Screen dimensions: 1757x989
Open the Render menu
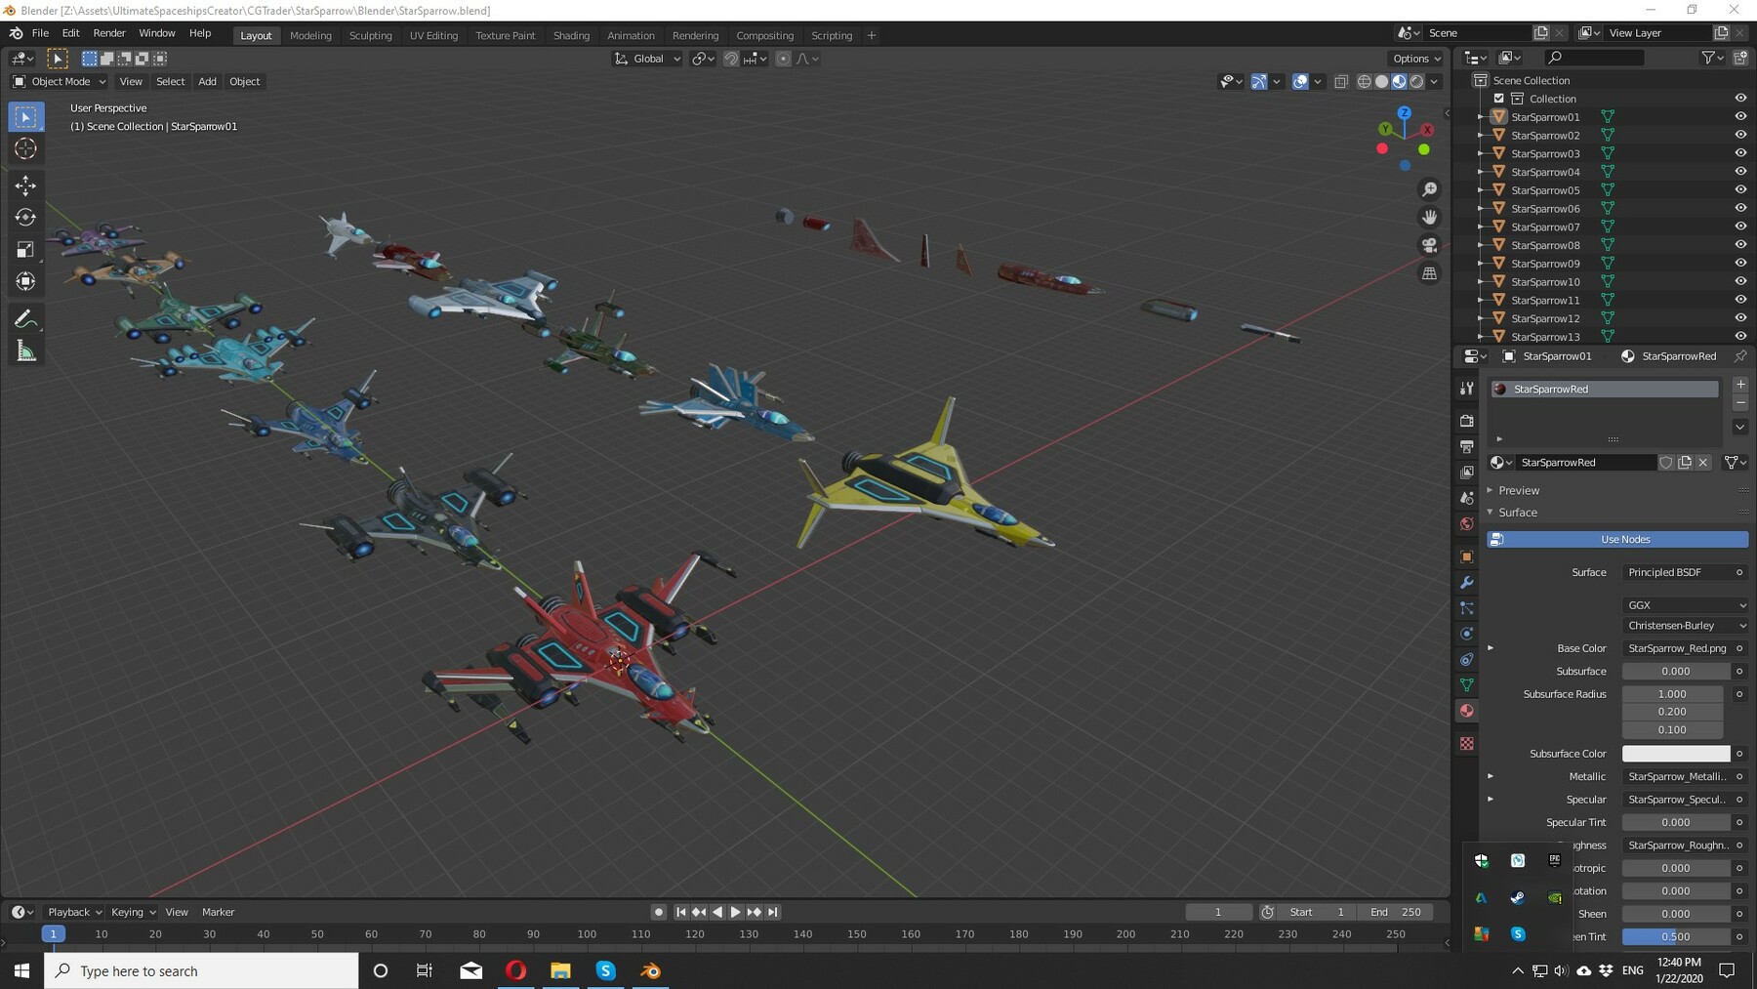click(x=109, y=32)
